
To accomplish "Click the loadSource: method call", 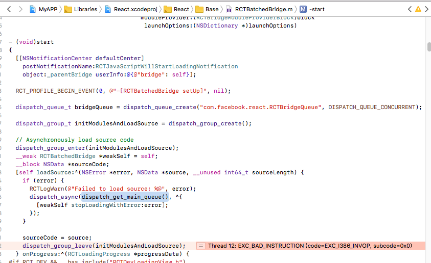I will pyautogui.click(x=54, y=172).
